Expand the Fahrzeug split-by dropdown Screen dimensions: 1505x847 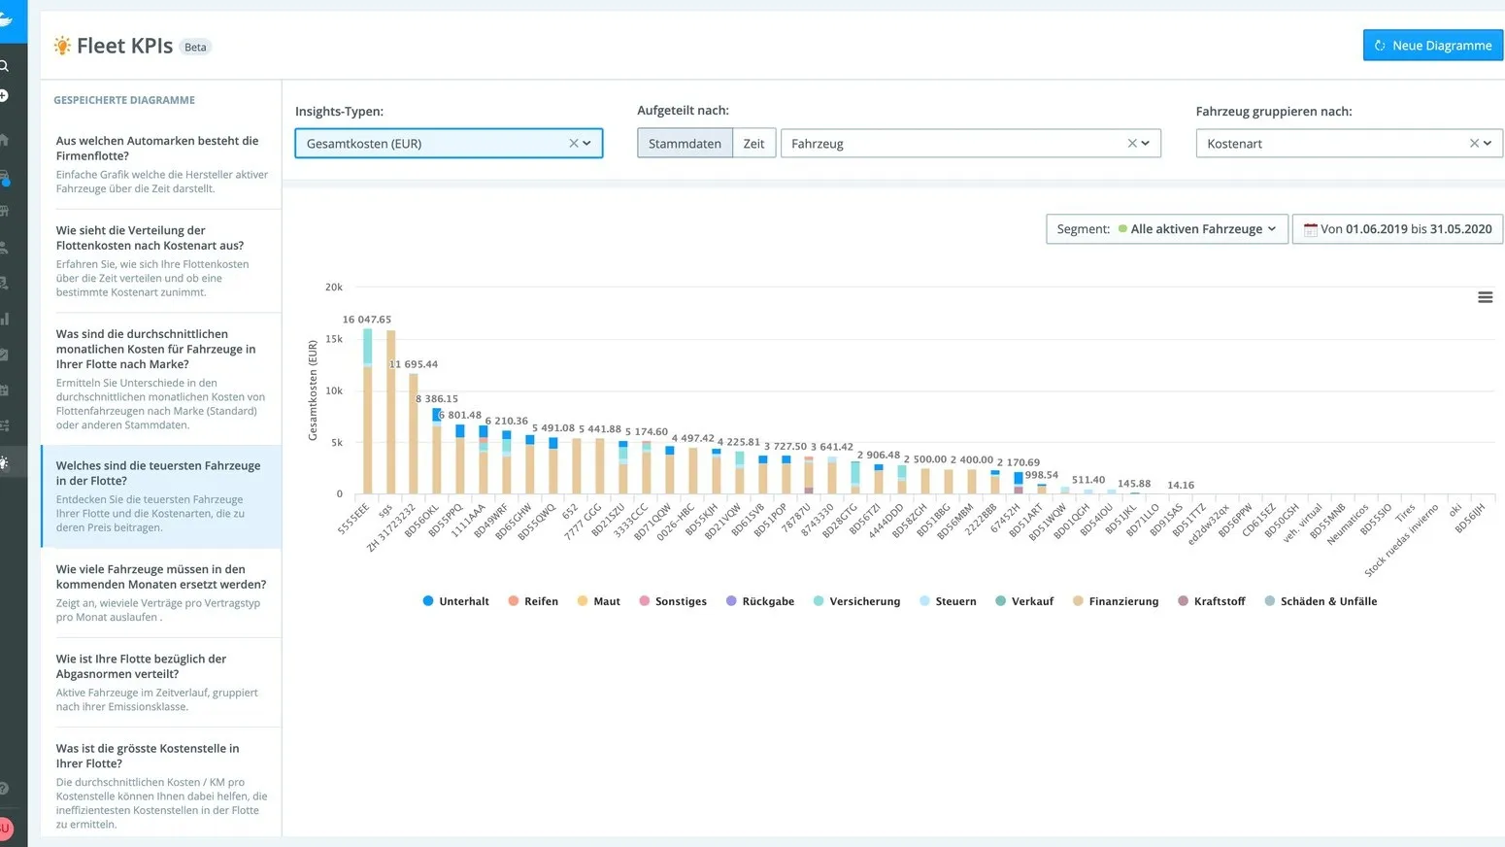coord(971,144)
